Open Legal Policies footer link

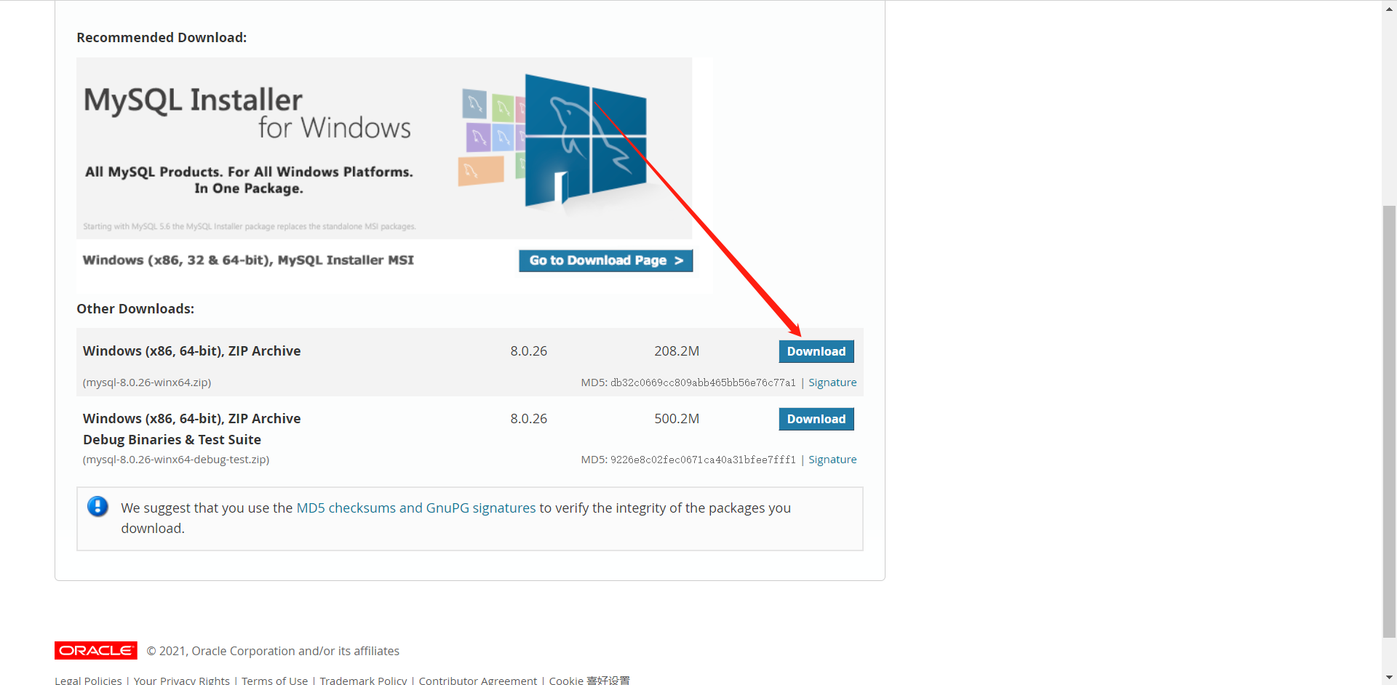(88, 681)
